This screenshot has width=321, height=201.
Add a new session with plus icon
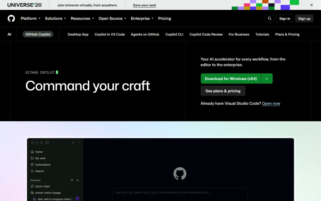coord(78,180)
